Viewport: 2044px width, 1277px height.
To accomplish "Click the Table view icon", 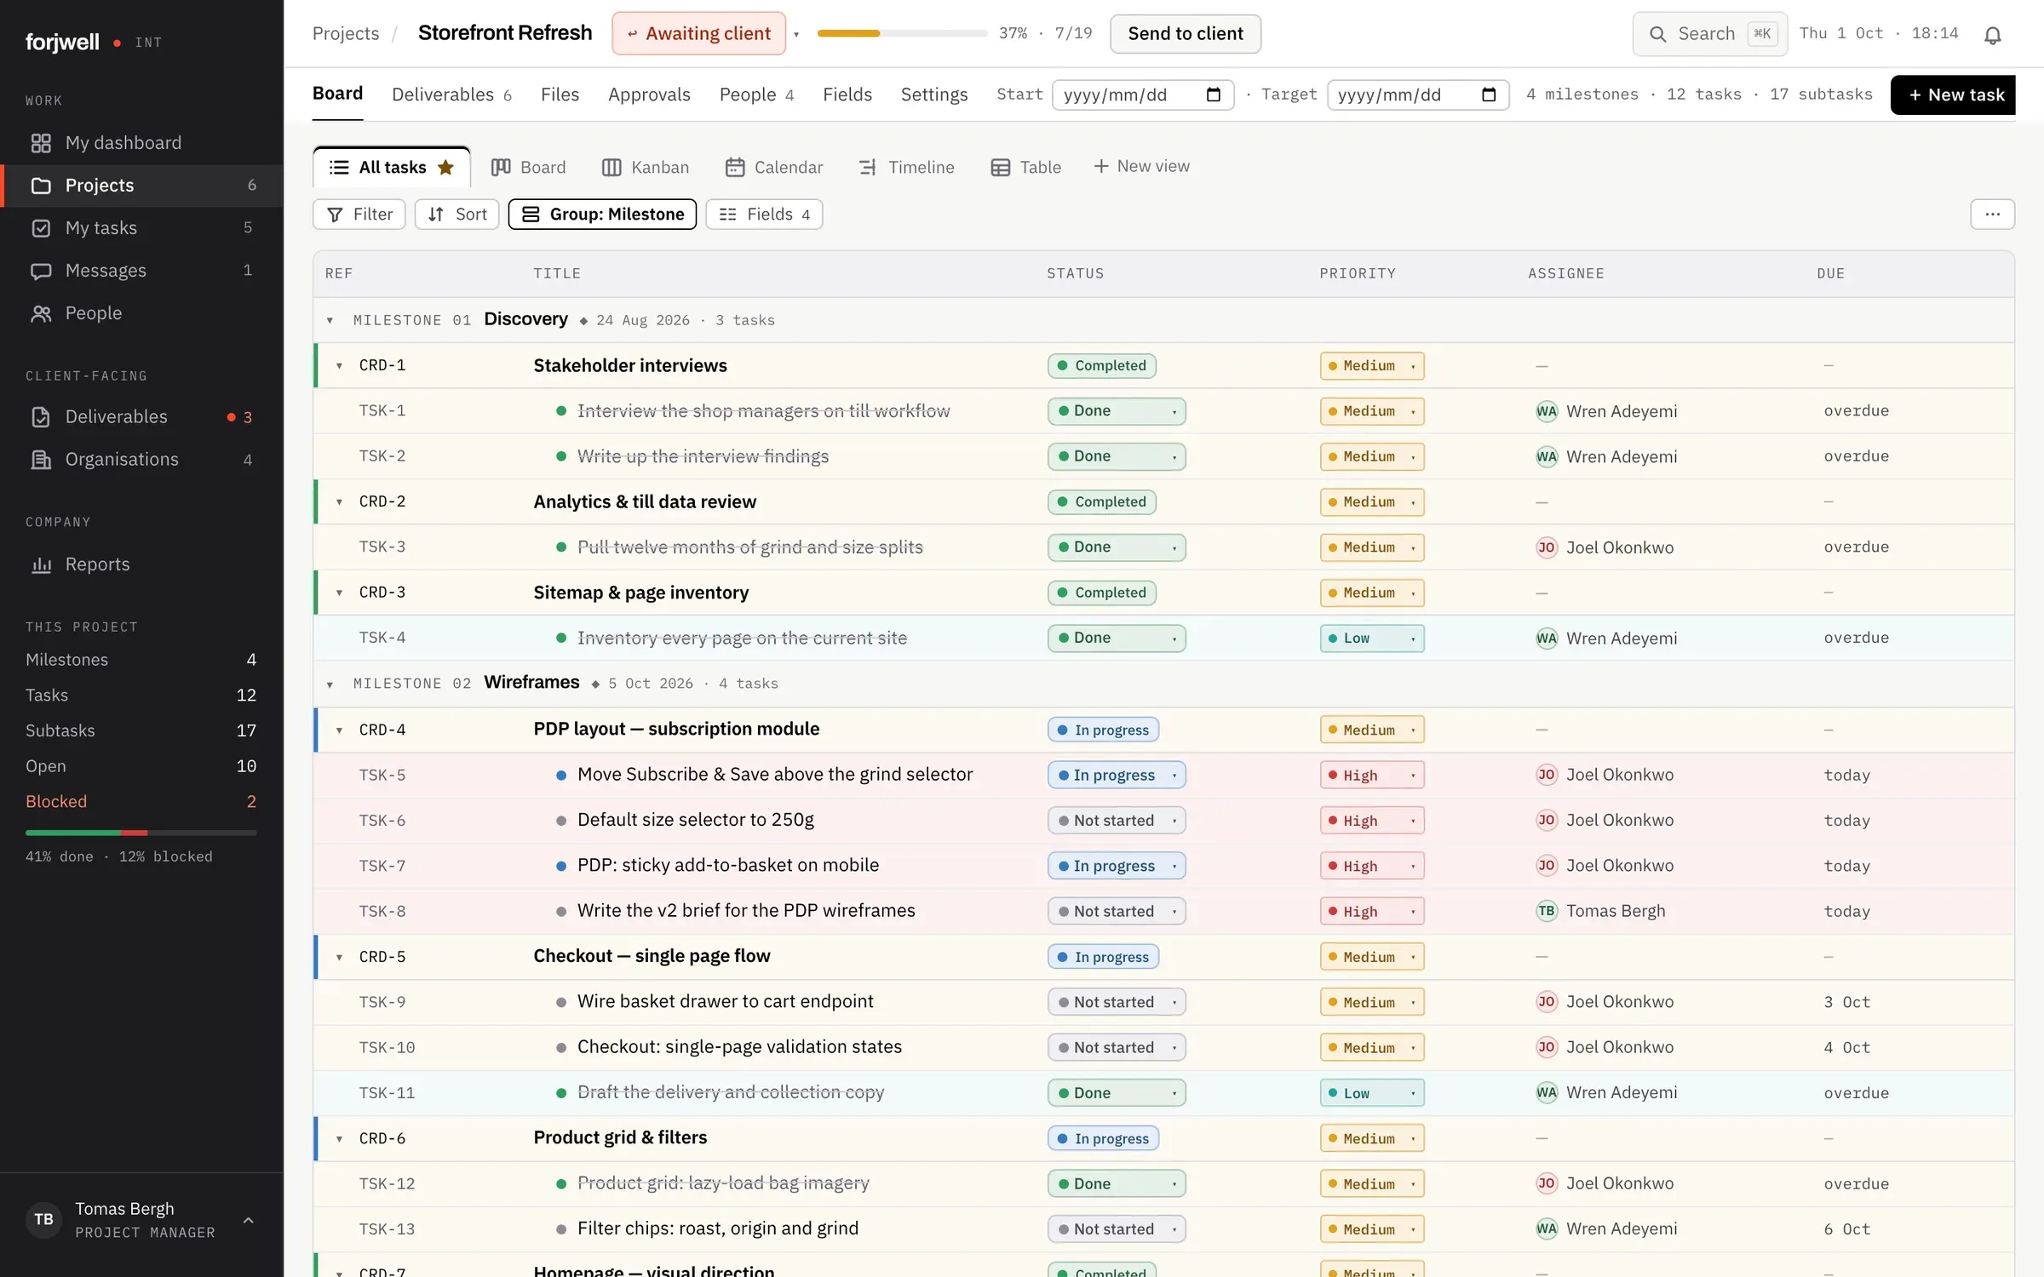I will 1001,167.
